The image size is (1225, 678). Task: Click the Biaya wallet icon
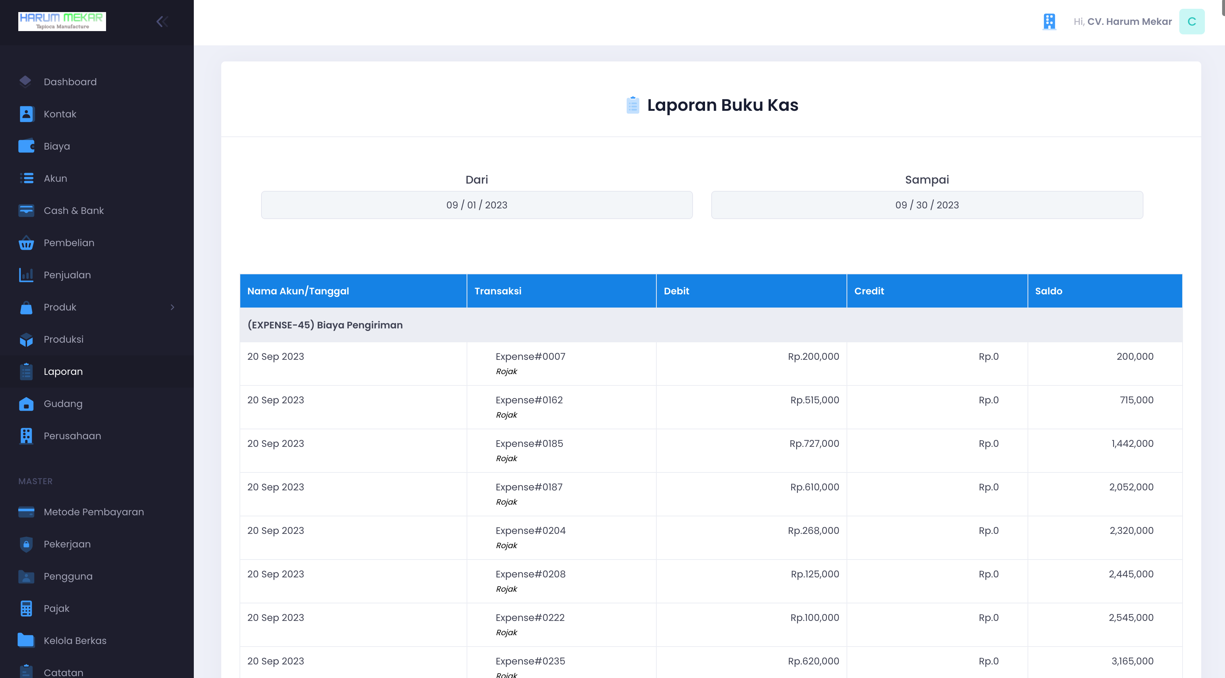[26, 146]
